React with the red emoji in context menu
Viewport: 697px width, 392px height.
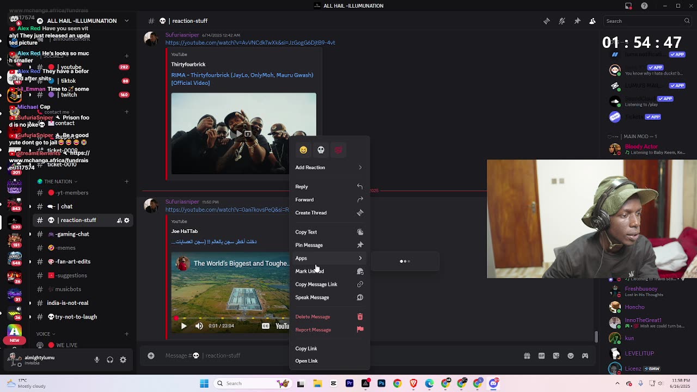(x=338, y=150)
